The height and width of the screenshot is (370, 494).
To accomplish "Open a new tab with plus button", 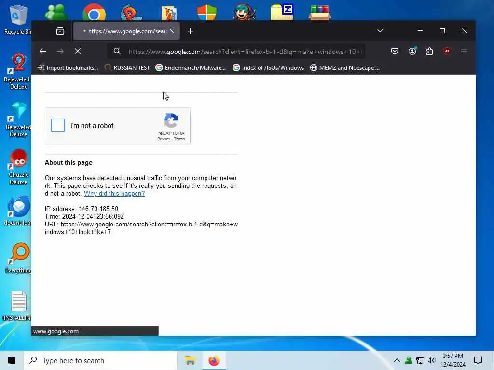I will coord(190,31).
